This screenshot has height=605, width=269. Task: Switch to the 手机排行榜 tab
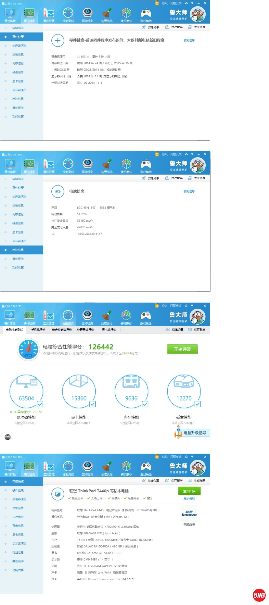(38, 330)
